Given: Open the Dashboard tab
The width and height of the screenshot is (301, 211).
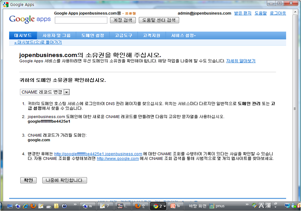Looking at the screenshot, I should tap(23, 36).
